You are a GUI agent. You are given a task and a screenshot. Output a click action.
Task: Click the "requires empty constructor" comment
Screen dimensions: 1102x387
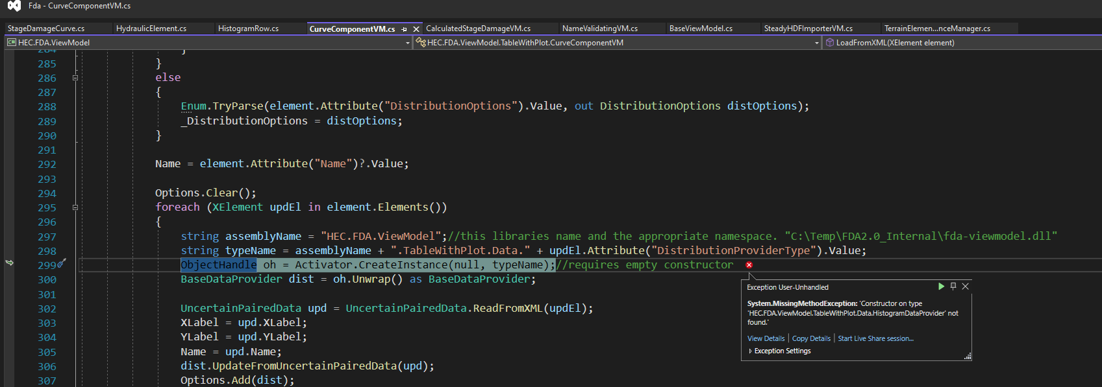[x=644, y=264]
